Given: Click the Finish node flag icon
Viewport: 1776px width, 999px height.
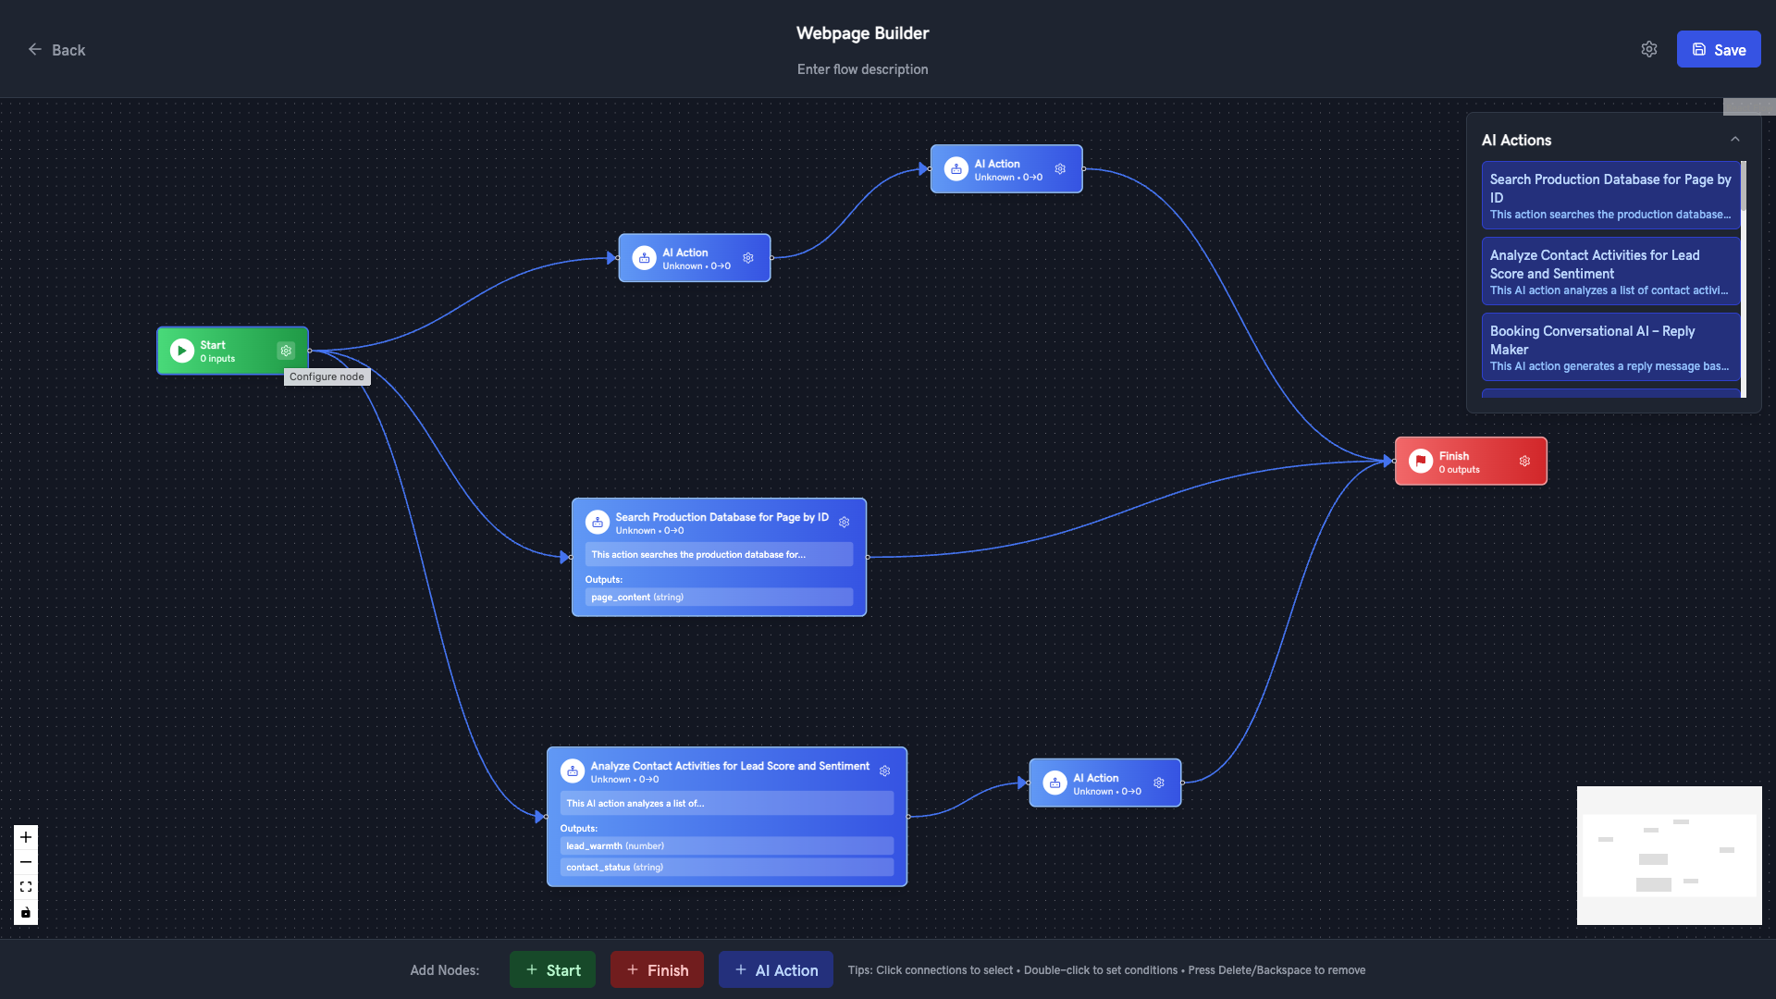Looking at the screenshot, I should pyautogui.click(x=1421, y=461).
